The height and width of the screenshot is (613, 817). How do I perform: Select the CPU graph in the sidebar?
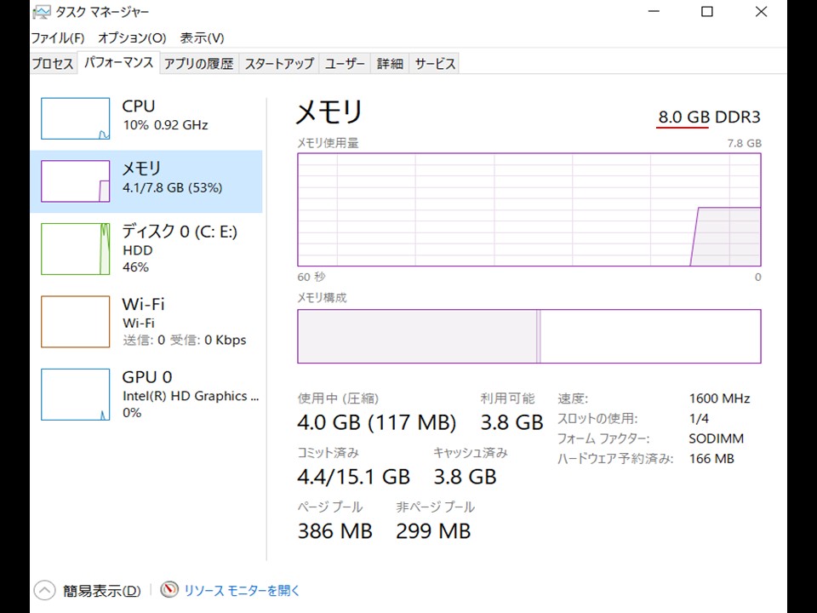coord(75,118)
